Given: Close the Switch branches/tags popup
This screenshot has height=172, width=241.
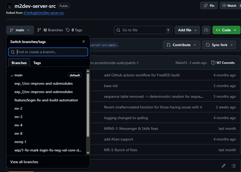Looking at the screenshot, I should pos(84,41).
